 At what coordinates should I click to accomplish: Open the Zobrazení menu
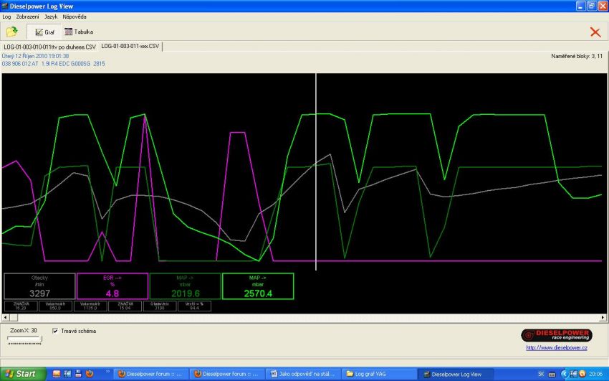pyautogui.click(x=27, y=17)
